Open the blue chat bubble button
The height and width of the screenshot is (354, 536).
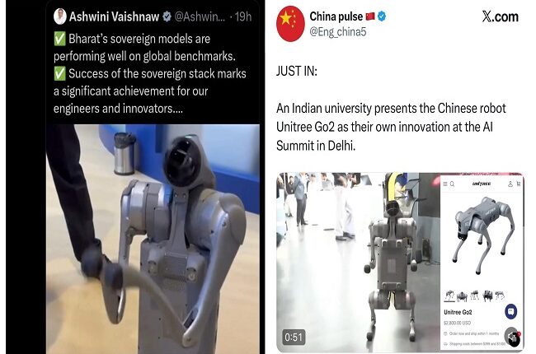point(510,311)
